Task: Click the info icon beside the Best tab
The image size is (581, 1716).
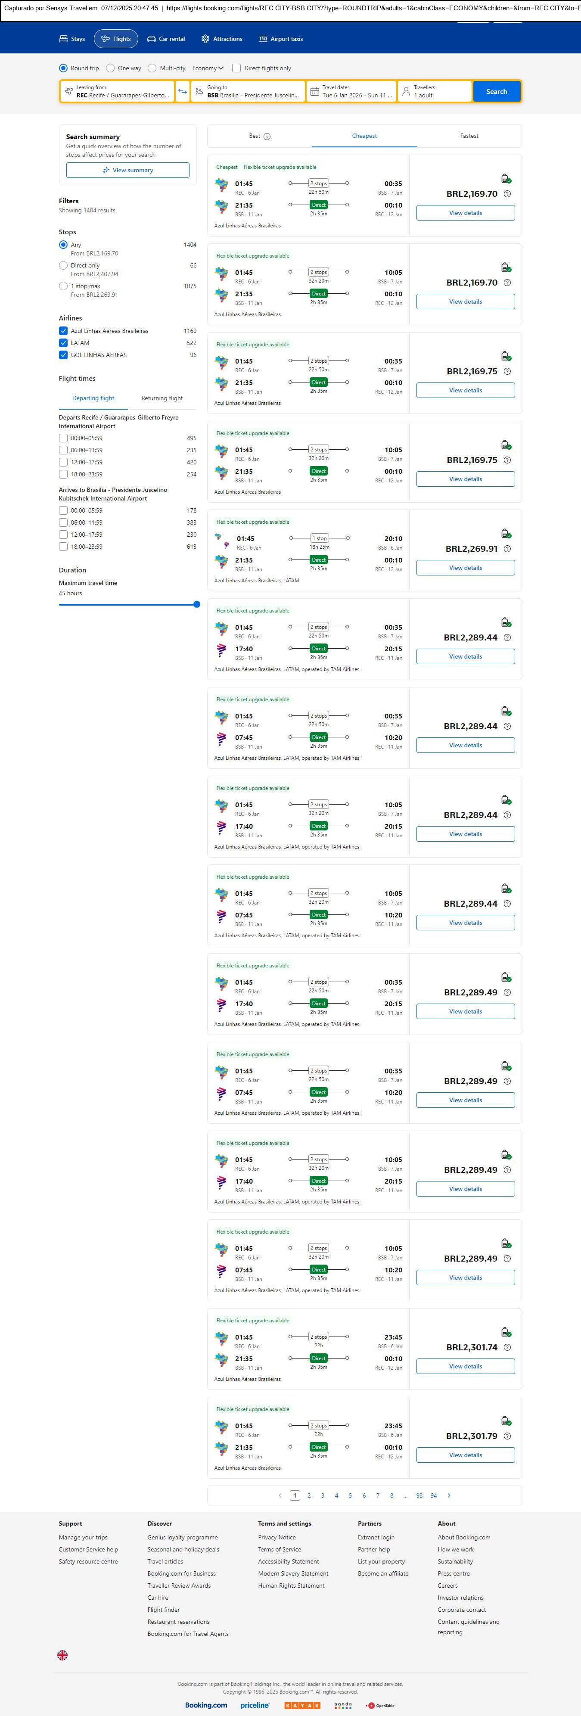Action: [x=267, y=137]
